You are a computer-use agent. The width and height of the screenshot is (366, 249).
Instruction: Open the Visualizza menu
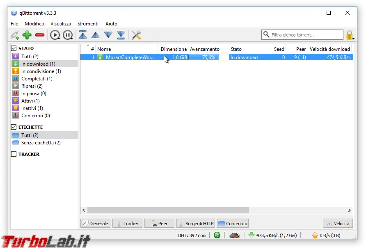60,23
